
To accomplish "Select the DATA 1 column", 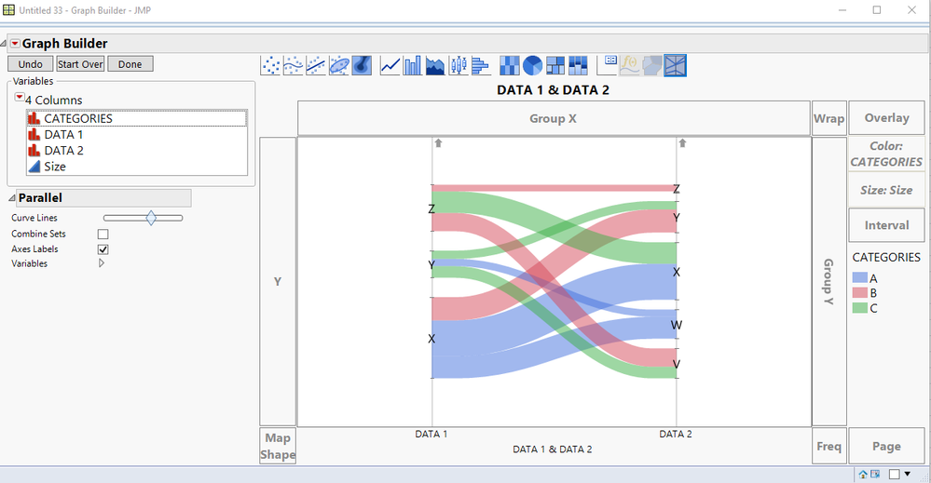I will point(137,135).
